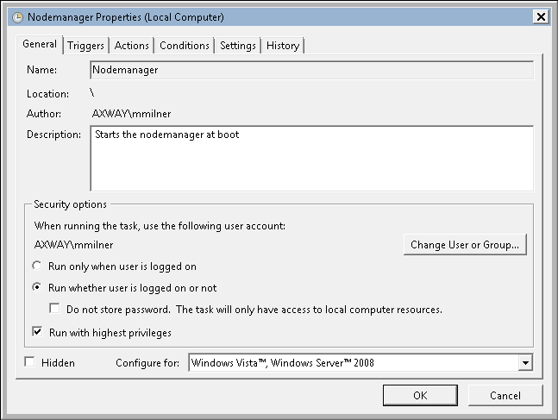
Task: Select Run only when user is logged on
Action: click(x=38, y=266)
